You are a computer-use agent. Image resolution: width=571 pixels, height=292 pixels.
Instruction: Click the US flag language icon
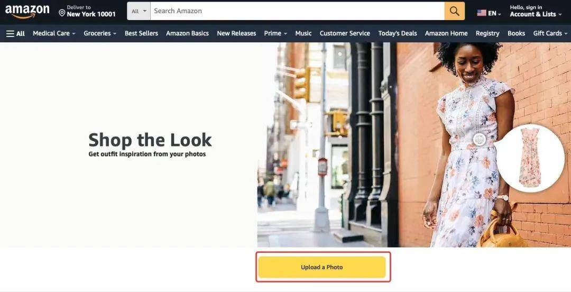[482, 13]
